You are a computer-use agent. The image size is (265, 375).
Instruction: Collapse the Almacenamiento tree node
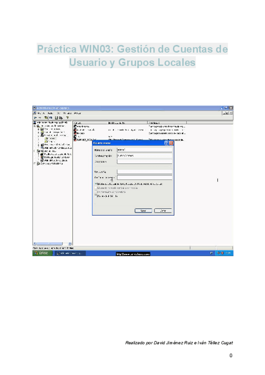point(35,151)
